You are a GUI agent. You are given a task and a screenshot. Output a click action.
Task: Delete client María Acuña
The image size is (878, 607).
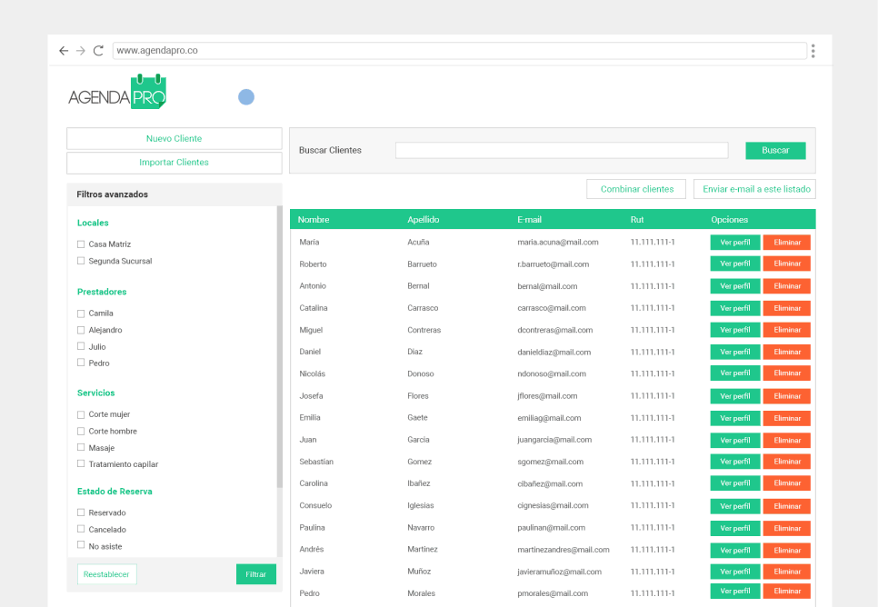pos(787,243)
